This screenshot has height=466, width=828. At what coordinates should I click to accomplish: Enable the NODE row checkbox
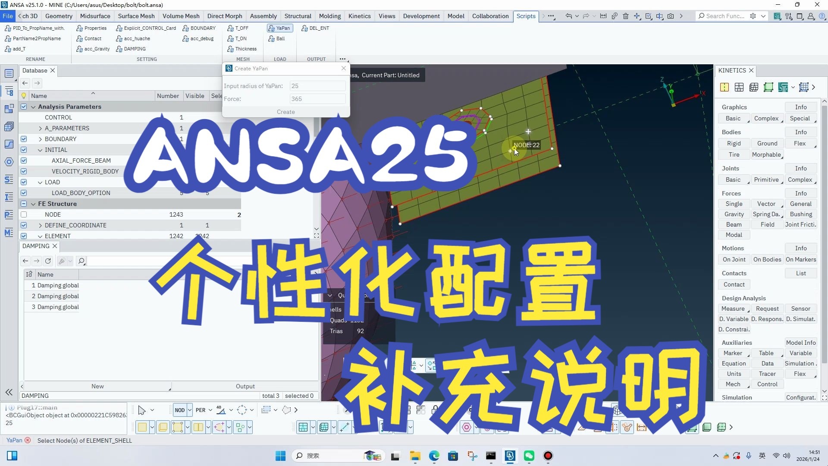pyautogui.click(x=24, y=214)
